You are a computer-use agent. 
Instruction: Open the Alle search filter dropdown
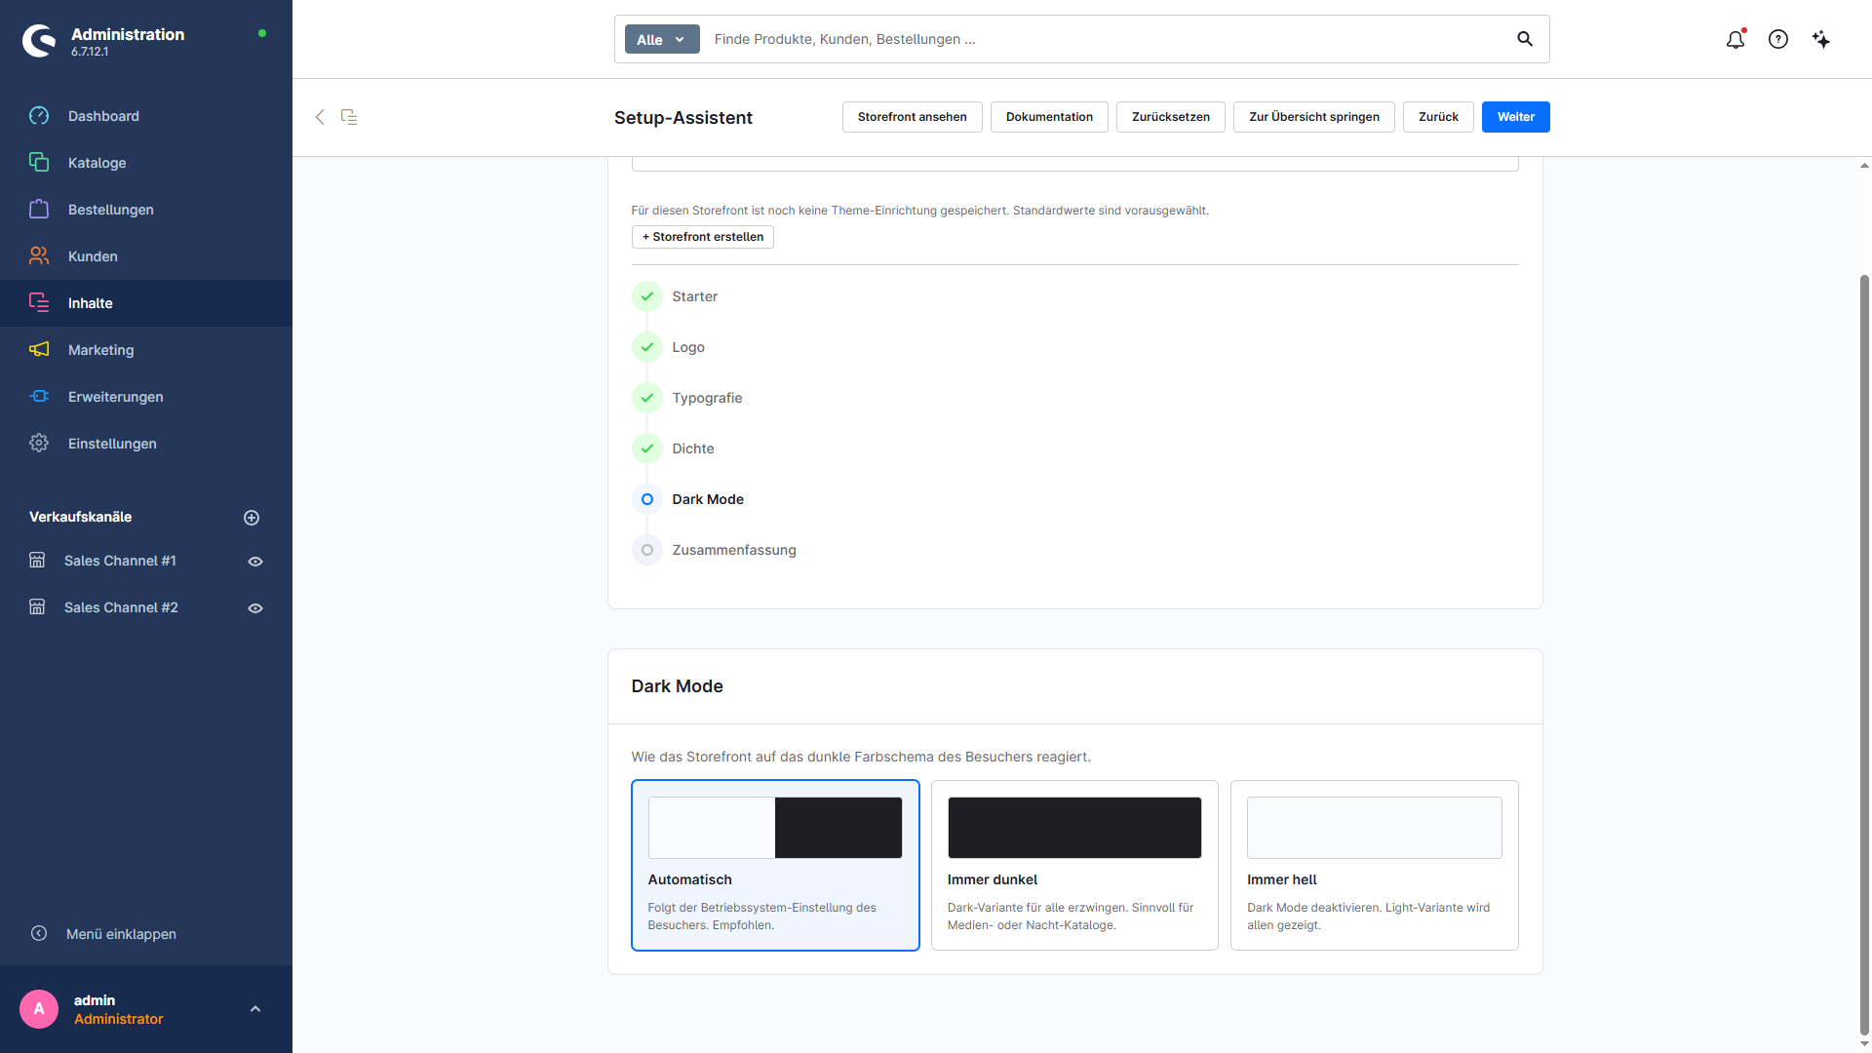click(x=662, y=39)
